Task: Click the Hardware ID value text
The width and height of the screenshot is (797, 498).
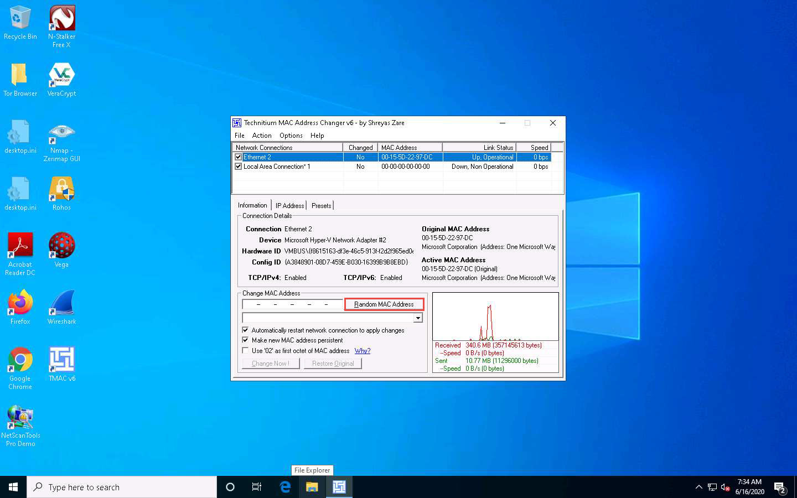Action: pyautogui.click(x=349, y=251)
